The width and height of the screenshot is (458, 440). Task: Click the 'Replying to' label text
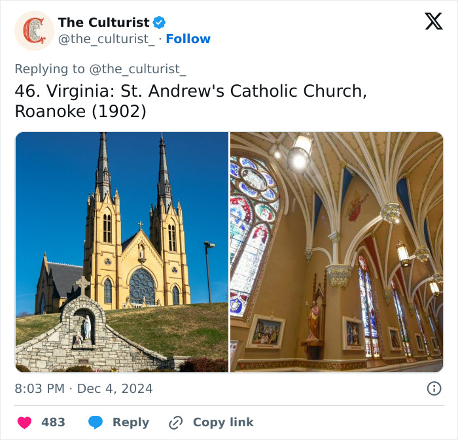(x=49, y=69)
